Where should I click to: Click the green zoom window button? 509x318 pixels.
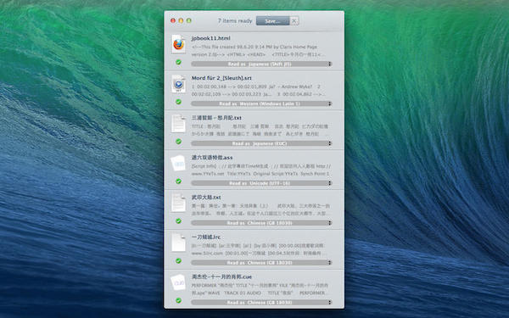pos(188,20)
